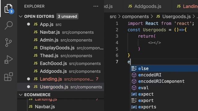Screen dimensions: 198x111
Task: Select the exports suggestion
Action: click(x=164, y=107)
